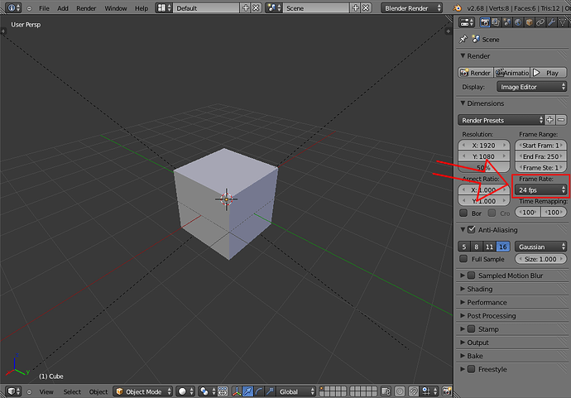Screen dimensions: 571x398
Task: Open the 24 fps Frame Rate dropdown
Action: coord(540,189)
